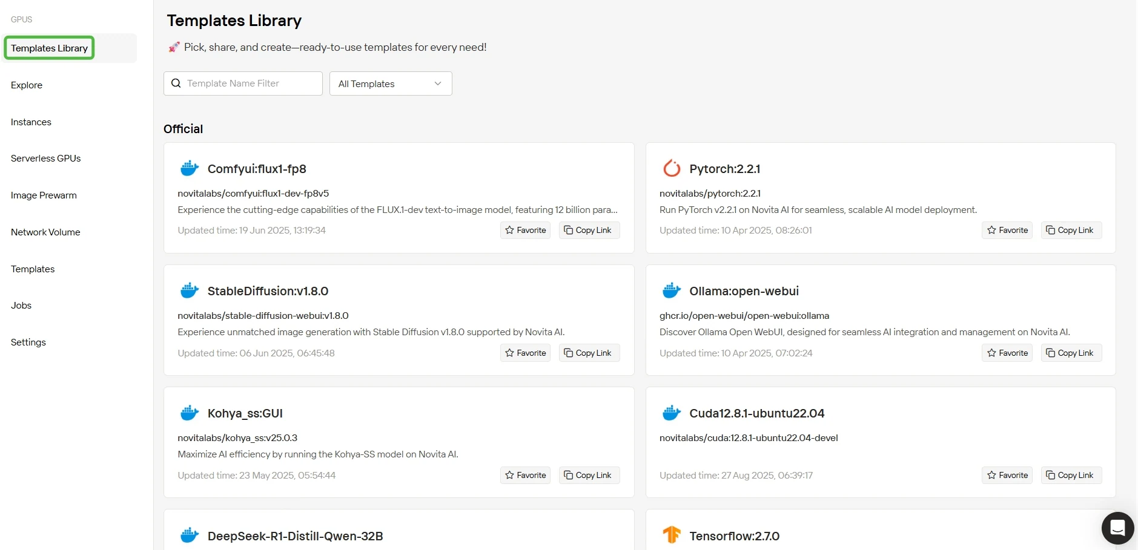This screenshot has width=1138, height=550.
Task: Favorite the Ollama:open-webui template
Action: pos(1007,353)
